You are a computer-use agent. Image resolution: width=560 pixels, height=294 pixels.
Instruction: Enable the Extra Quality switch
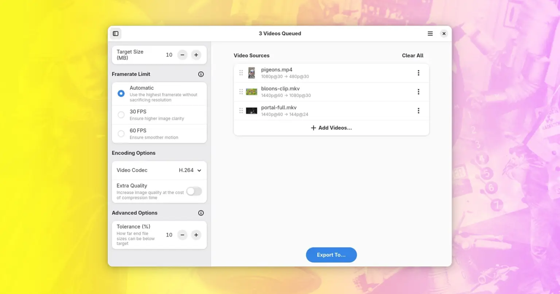tap(194, 191)
